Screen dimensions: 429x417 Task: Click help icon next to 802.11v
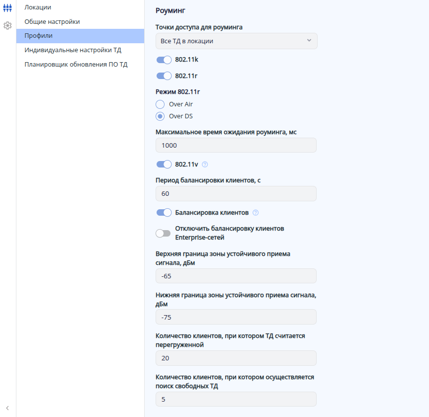click(205, 165)
